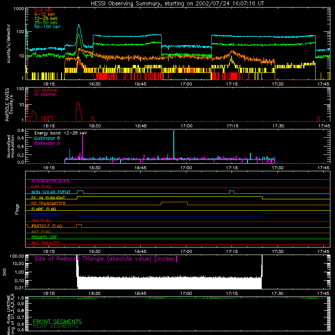Click the BAD_PACKETS flag label
The image size is (335, 335).
click(x=46, y=243)
